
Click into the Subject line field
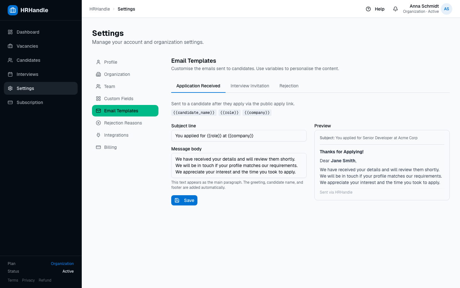click(239, 136)
